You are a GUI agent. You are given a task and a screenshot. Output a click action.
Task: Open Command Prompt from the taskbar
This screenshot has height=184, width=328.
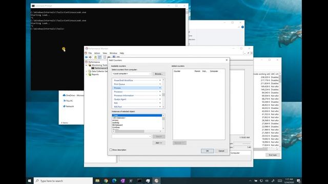[x=139, y=180]
